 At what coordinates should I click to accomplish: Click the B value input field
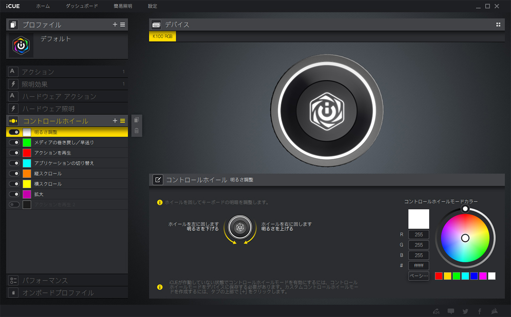click(419, 255)
